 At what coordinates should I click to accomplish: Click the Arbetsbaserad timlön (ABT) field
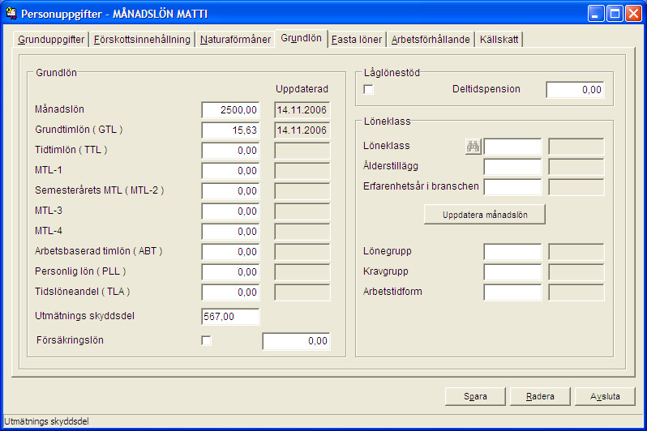230,252
